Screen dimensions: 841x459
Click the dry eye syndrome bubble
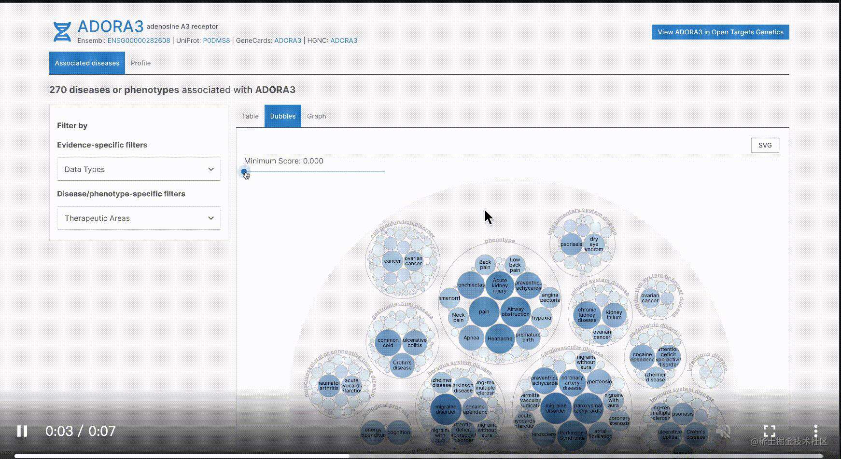[x=594, y=244]
